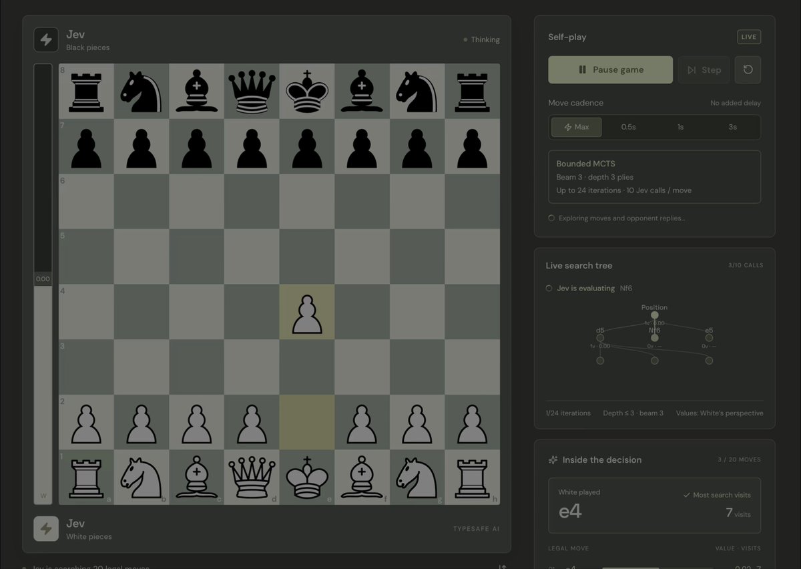Click the evaluation bar showing 0.00

pyautogui.click(x=43, y=284)
